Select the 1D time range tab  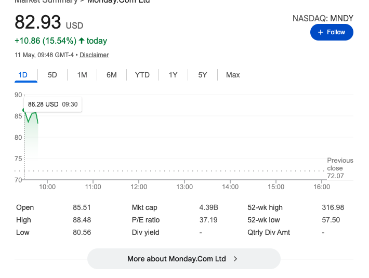23,75
